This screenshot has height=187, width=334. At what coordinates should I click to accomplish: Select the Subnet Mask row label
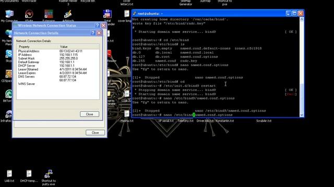[27, 58]
